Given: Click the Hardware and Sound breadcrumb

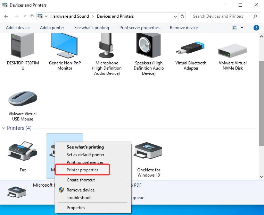Looking at the screenshot, I should click(x=69, y=16).
